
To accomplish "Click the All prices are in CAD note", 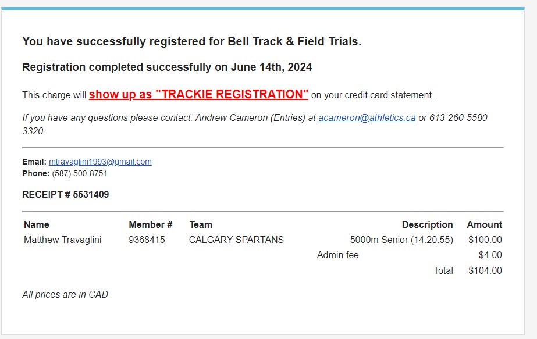I will [65, 294].
